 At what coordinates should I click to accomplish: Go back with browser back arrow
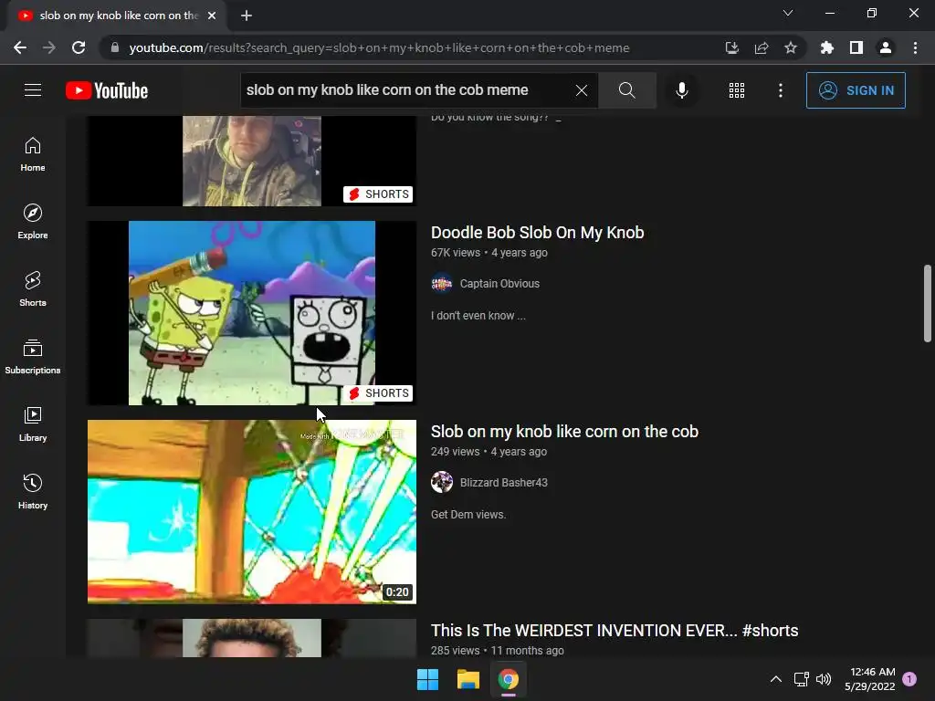20,47
